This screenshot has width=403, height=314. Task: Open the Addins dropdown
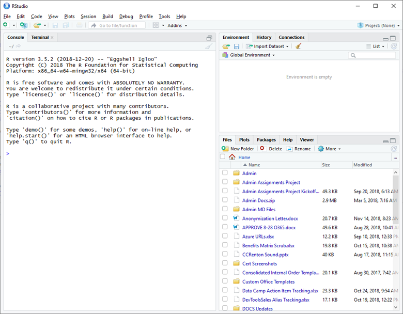point(177,25)
